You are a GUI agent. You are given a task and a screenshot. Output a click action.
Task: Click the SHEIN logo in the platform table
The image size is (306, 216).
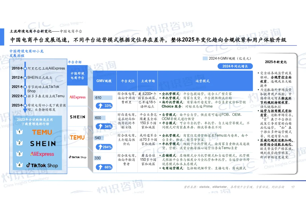pyautogui.click(x=77, y=117)
